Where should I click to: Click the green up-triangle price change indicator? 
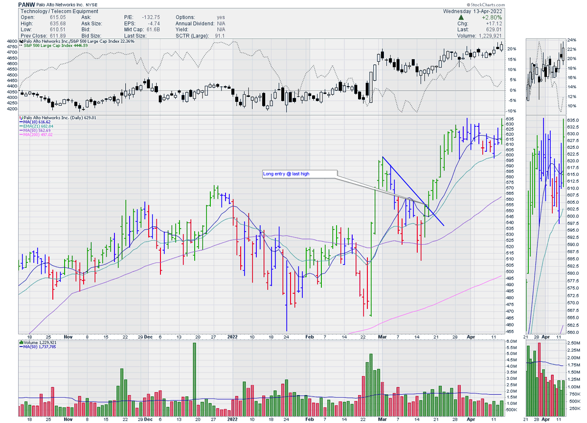point(461,17)
